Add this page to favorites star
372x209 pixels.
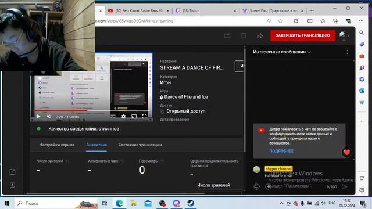(x=280, y=21)
